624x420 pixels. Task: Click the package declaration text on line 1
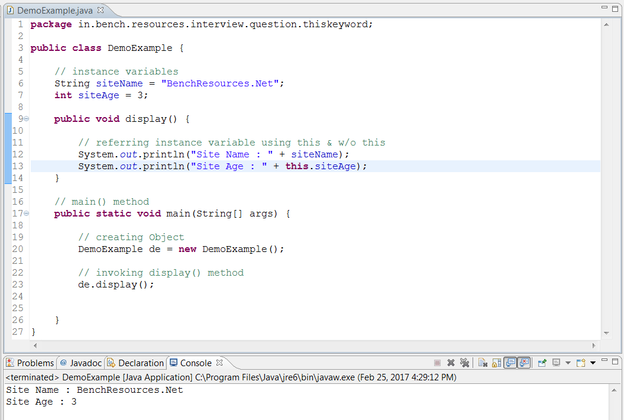click(x=202, y=24)
